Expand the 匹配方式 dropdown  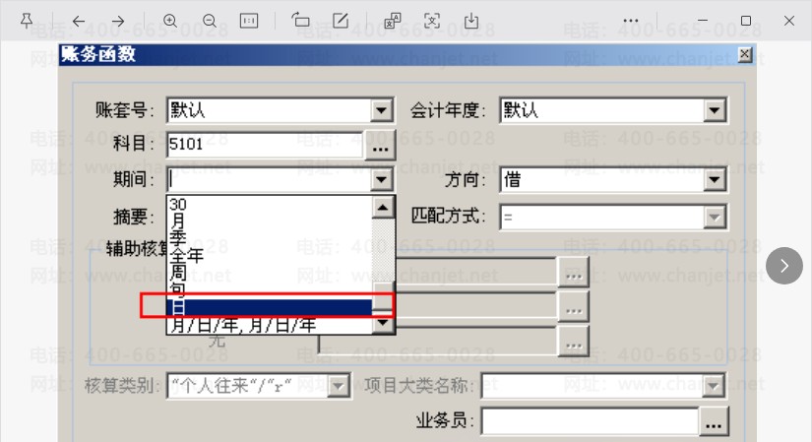point(715,218)
